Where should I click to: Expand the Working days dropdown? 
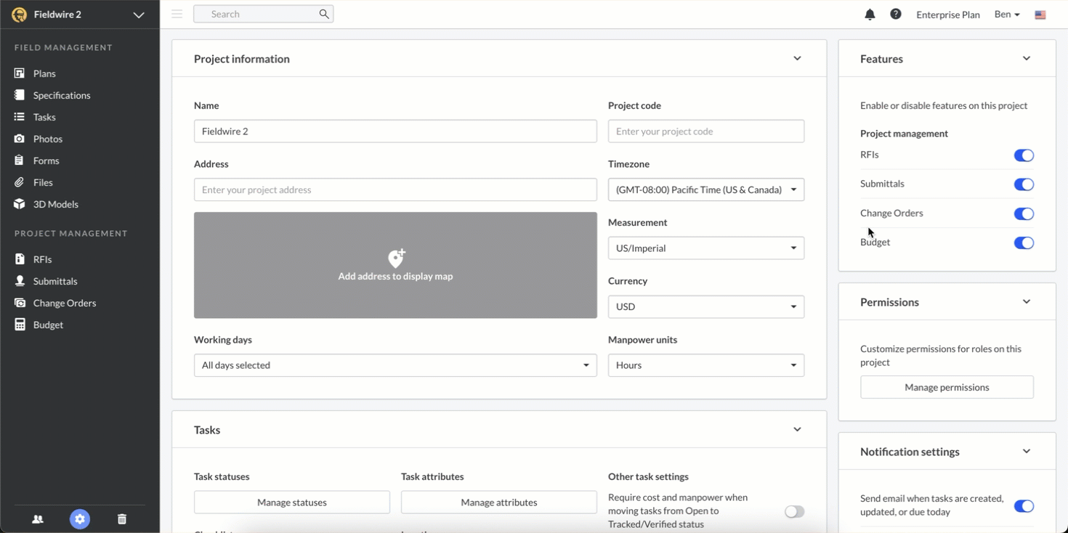395,365
